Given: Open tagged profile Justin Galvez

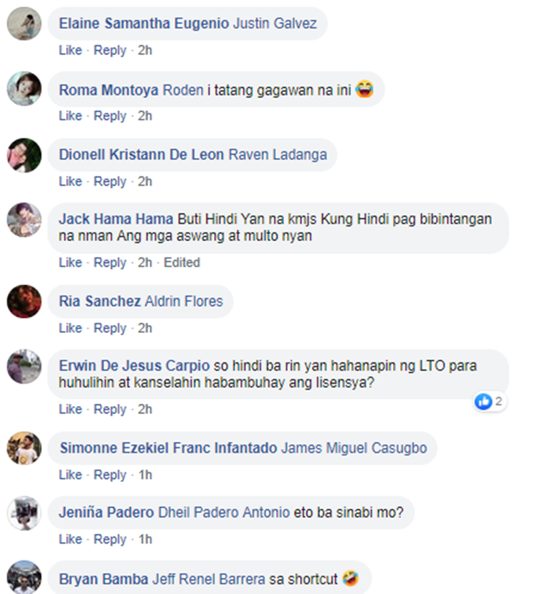Looking at the screenshot, I should pyautogui.click(x=275, y=24).
